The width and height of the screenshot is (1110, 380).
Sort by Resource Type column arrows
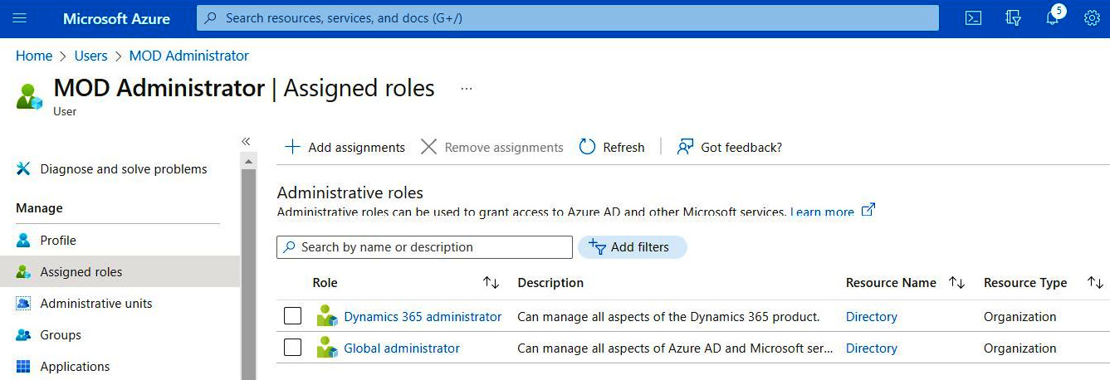1095,283
